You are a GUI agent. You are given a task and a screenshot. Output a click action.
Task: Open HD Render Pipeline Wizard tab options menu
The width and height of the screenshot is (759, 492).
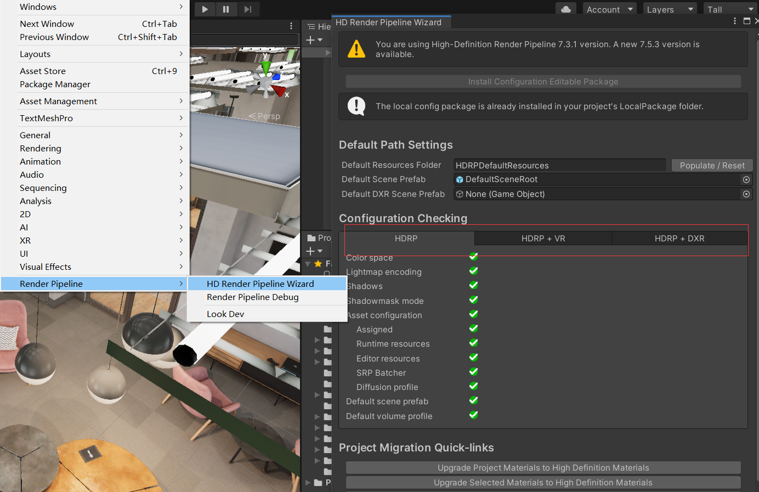click(x=735, y=21)
